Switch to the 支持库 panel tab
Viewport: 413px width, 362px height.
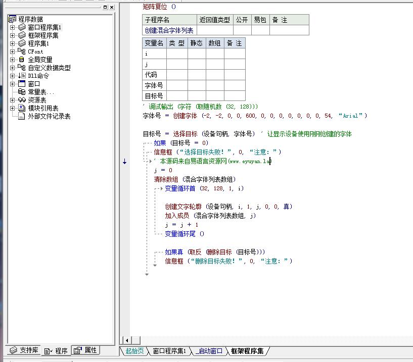tap(24, 350)
